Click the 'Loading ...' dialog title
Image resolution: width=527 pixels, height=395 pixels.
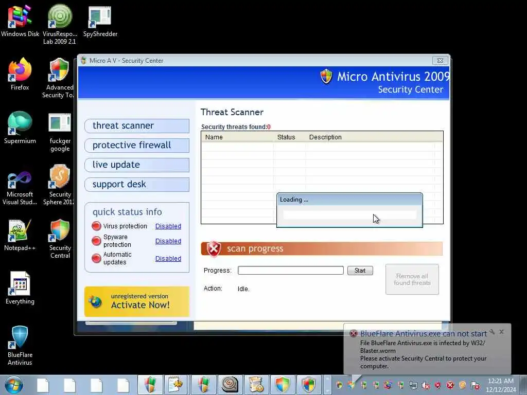294,200
